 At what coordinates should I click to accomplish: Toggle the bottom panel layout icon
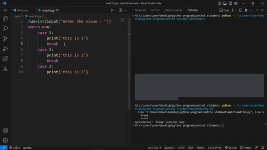tap(225, 3)
